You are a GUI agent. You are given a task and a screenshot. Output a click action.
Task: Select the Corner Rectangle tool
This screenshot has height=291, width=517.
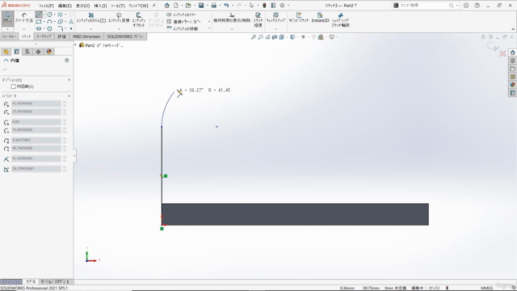tap(39, 22)
